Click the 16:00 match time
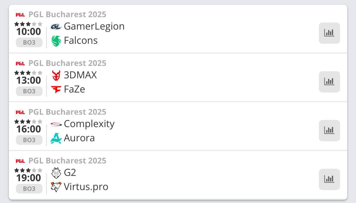This screenshot has width=356, height=203. (29, 129)
